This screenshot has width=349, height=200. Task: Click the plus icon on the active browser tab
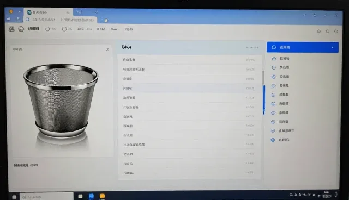point(68,12)
